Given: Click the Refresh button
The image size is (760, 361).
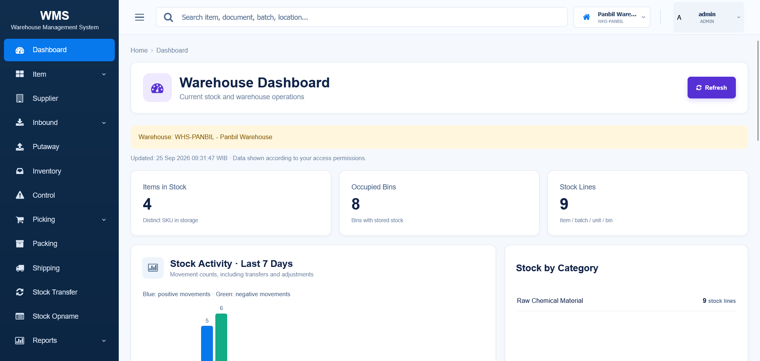Looking at the screenshot, I should click(711, 87).
